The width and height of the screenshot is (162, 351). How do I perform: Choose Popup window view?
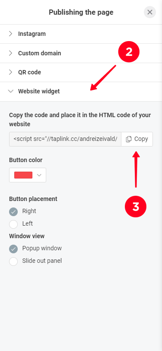pos(13,249)
